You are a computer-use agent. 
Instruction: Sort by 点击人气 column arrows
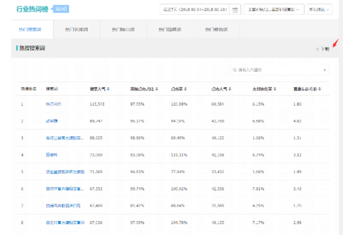231,89
